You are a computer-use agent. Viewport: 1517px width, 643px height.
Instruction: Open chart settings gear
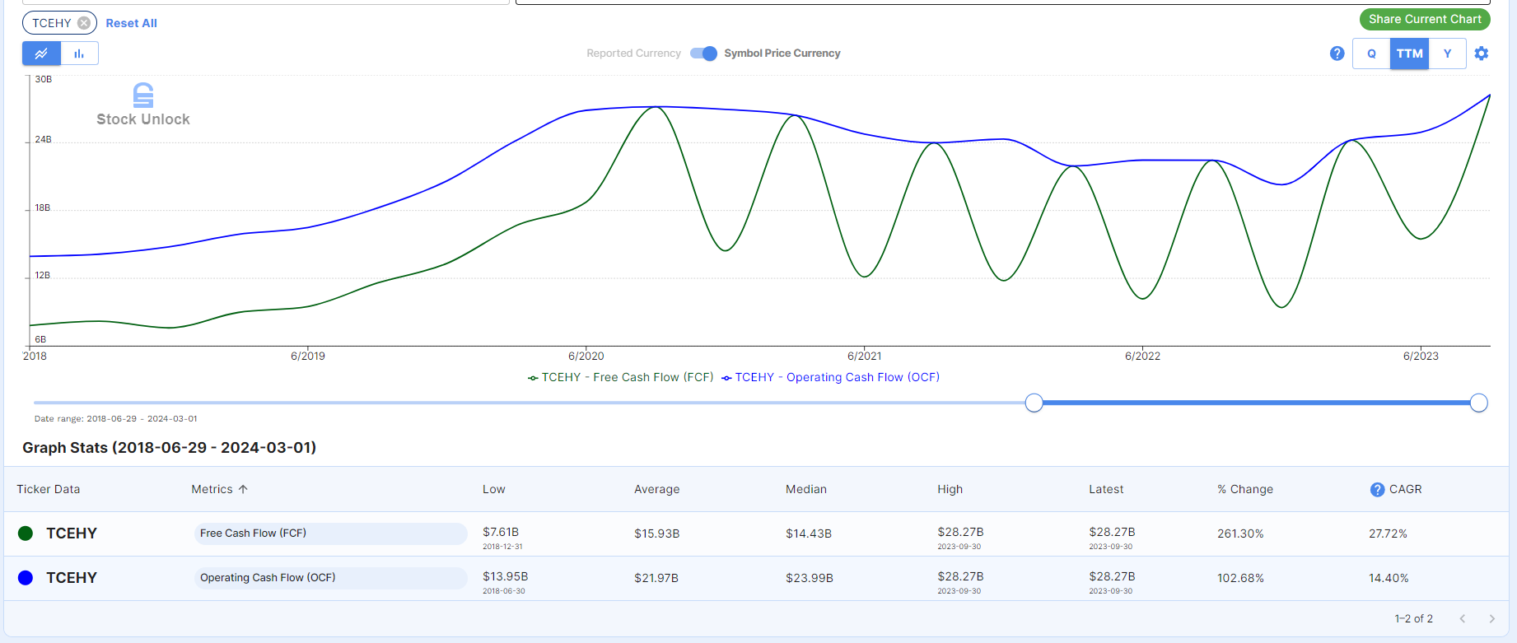[1482, 54]
